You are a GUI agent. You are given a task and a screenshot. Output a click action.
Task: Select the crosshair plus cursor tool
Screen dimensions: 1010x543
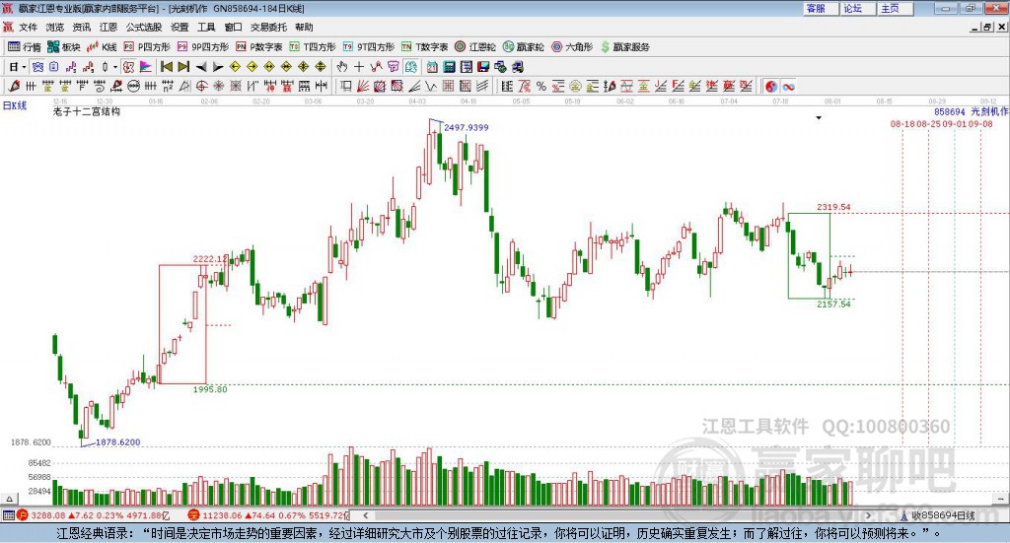click(x=359, y=67)
